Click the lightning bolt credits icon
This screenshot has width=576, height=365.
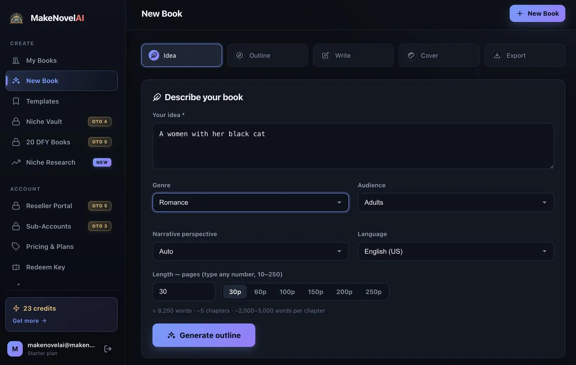click(x=16, y=308)
